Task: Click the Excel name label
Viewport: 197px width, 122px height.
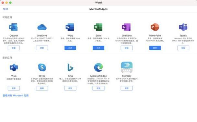Action: pos(98,36)
